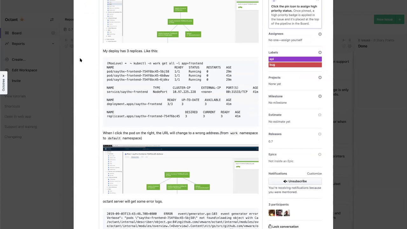Click the pod row ending in 6b8ww
Image resolution: width=407 pixels, height=229 pixels.
[169, 76]
